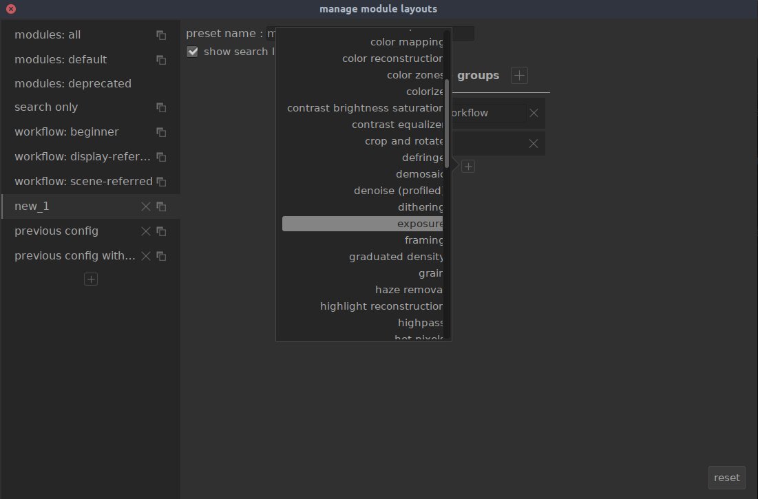The width and height of the screenshot is (758, 499).
Task: Enable the show search line checkbox
Action: click(x=192, y=51)
